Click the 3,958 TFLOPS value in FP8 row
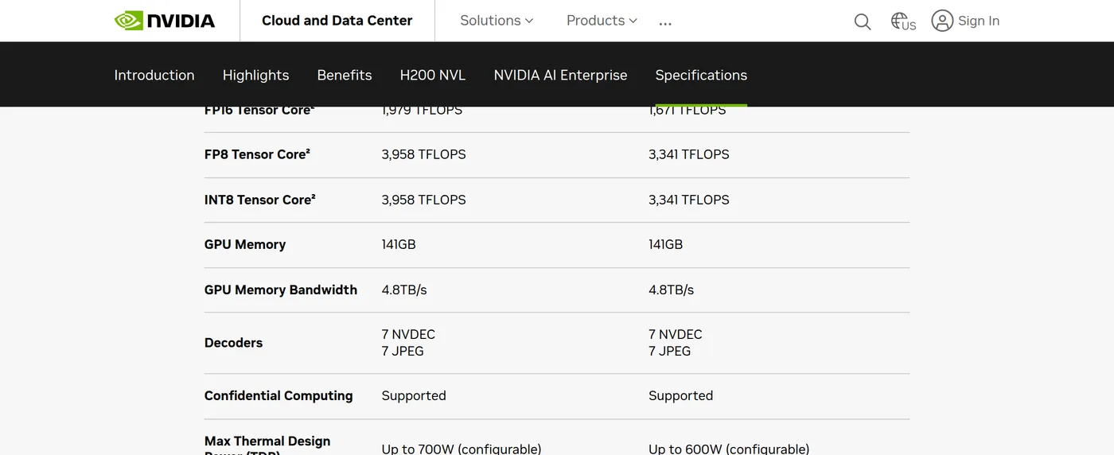 [423, 154]
